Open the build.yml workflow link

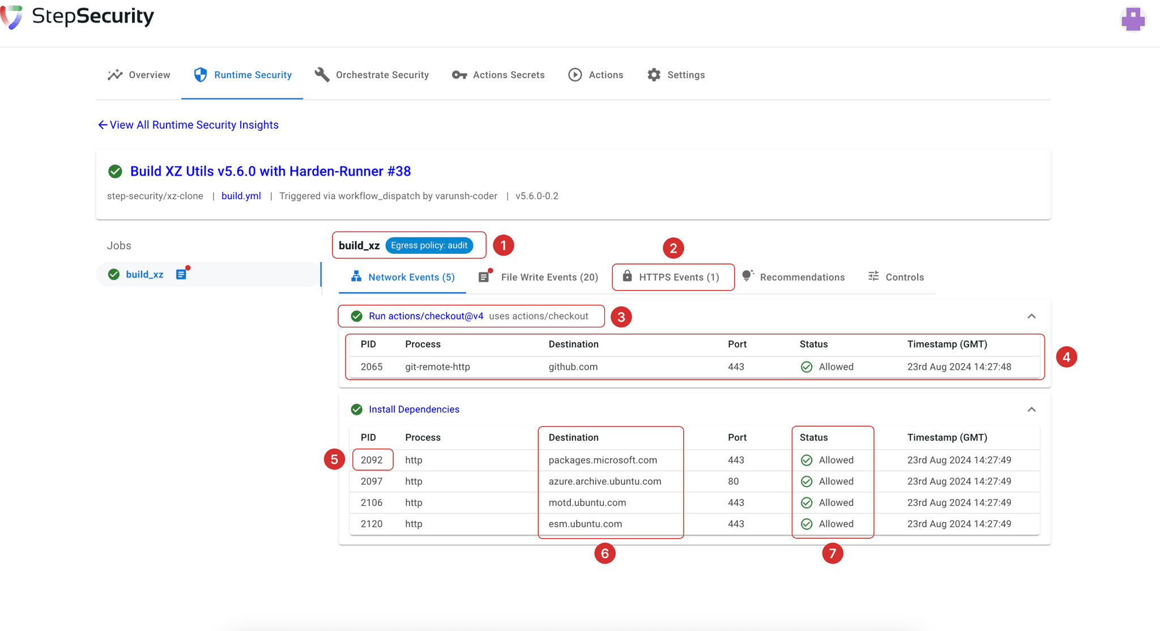(241, 196)
